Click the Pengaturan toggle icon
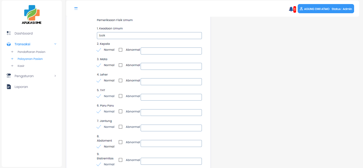 tap(9, 76)
